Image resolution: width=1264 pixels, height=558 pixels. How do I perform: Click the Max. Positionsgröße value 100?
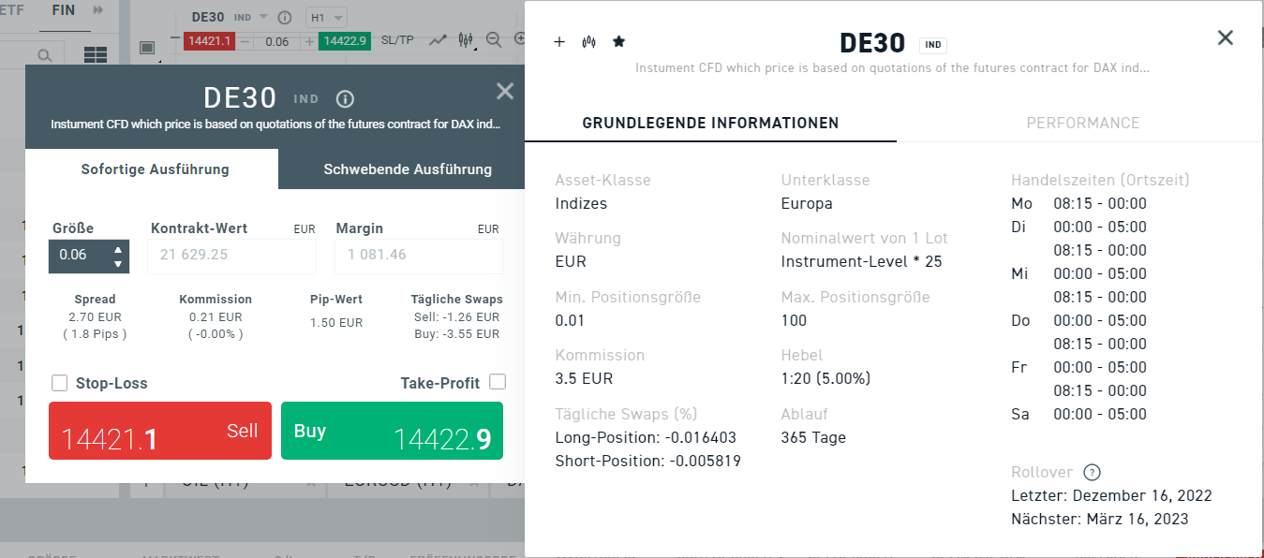coord(794,321)
